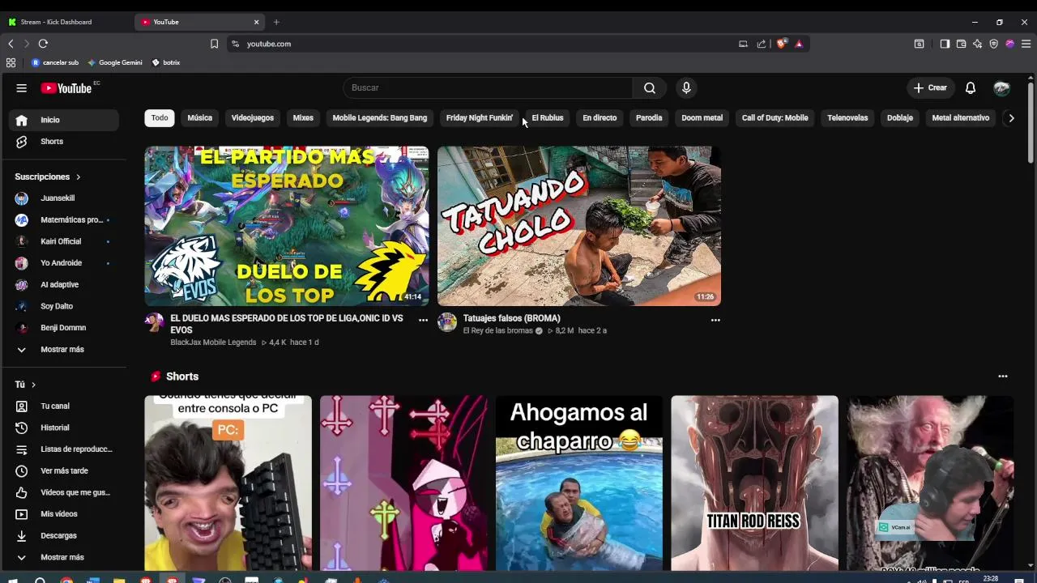
Task: Select Mobile Legends: Bang Bang chip
Action: pyautogui.click(x=380, y=118)
